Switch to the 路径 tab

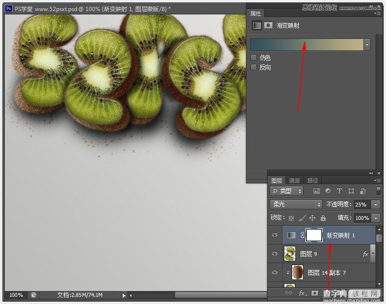click(x=313, y=181)
